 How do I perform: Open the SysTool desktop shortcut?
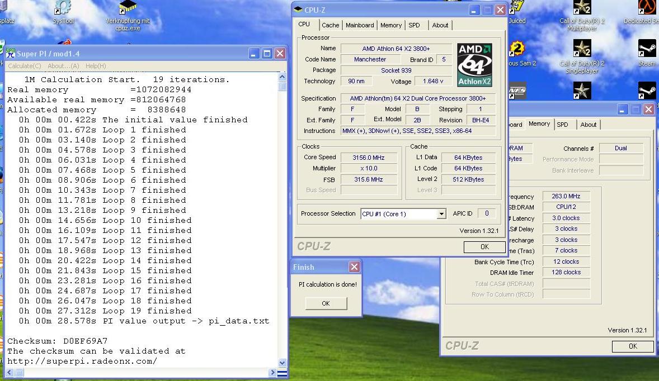[63, 12]
